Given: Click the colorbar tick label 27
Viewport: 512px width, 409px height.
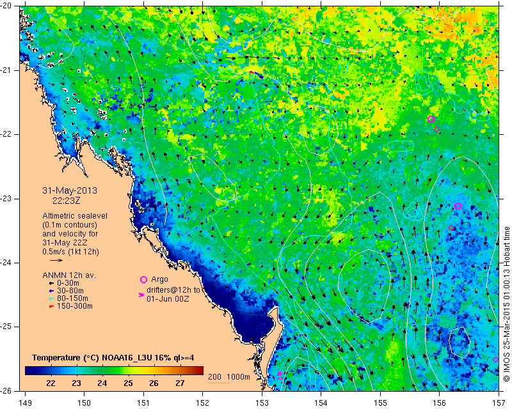Looking at the screenshot, I should click(x=180, y=383).
